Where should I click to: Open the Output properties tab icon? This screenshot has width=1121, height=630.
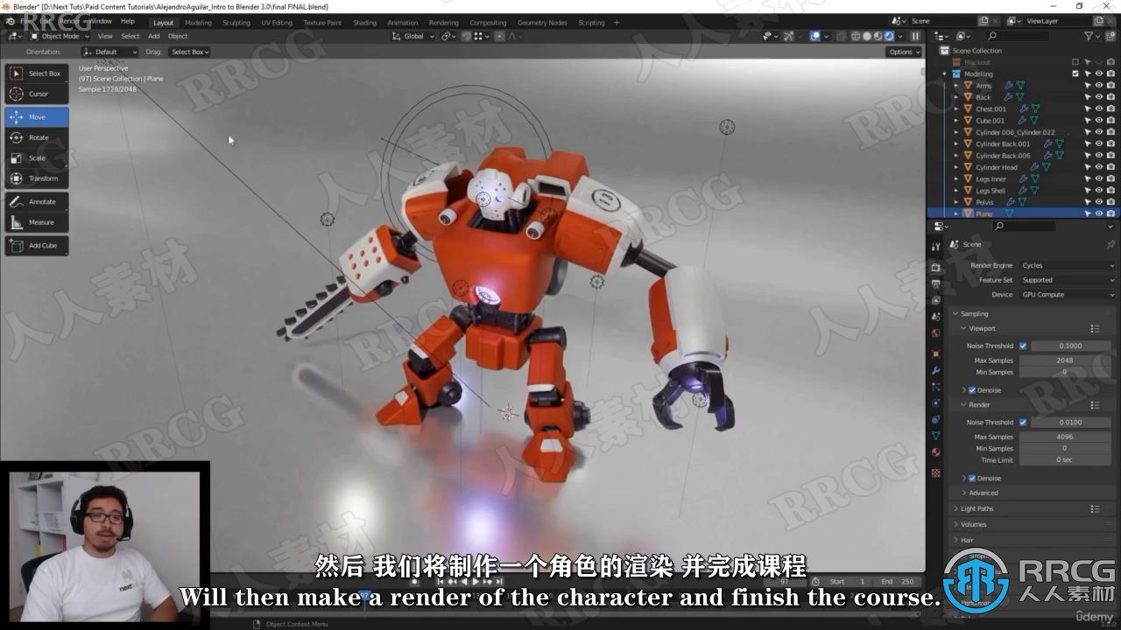[936, 284]
